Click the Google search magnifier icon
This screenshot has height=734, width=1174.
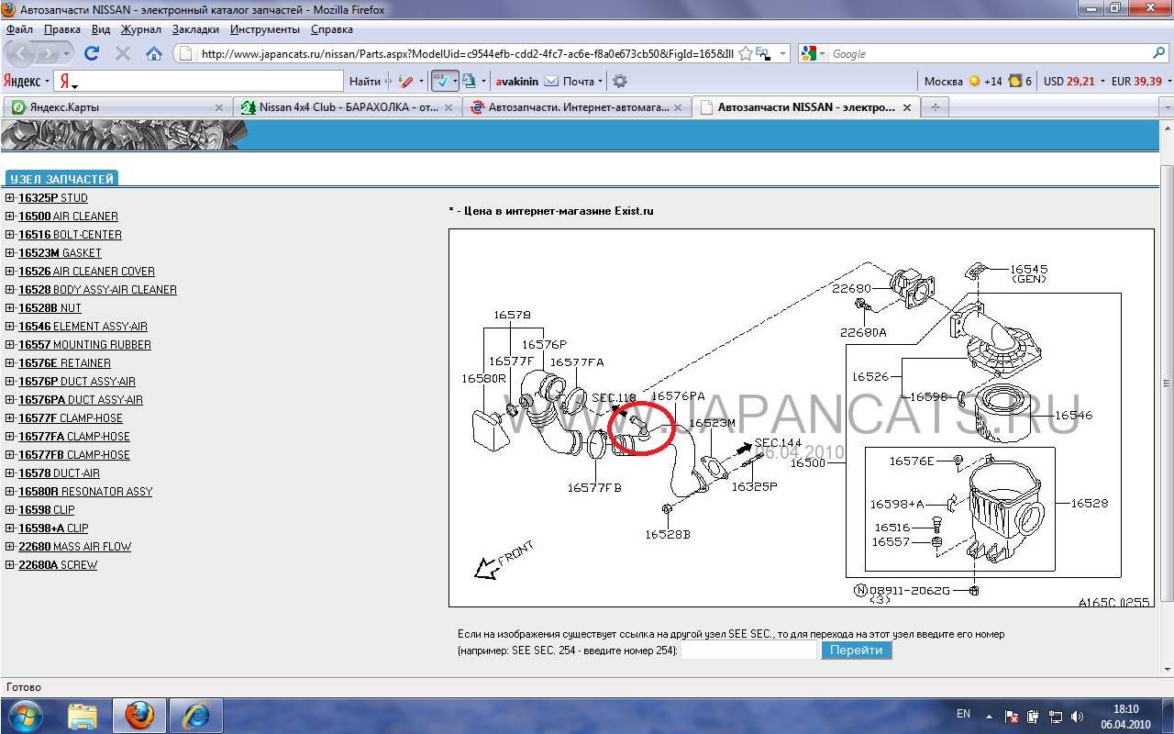pos(1158,53)
